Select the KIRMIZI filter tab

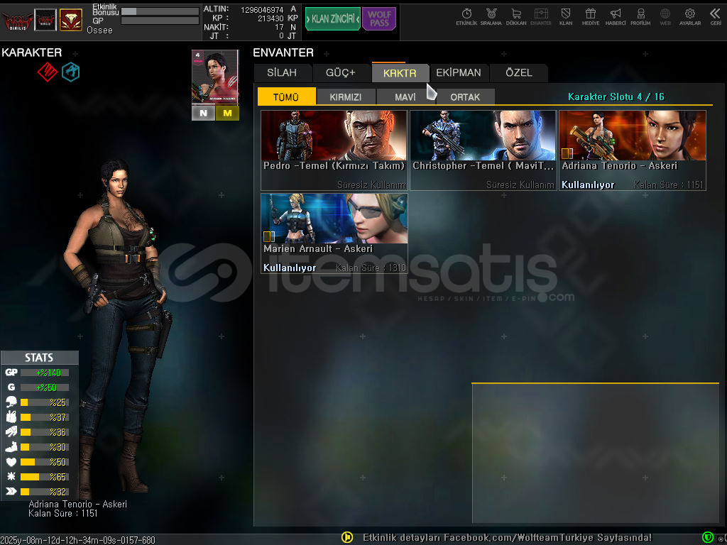(346, 97)
